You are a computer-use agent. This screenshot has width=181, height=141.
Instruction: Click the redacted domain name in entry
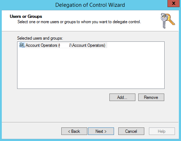[64, 45]
